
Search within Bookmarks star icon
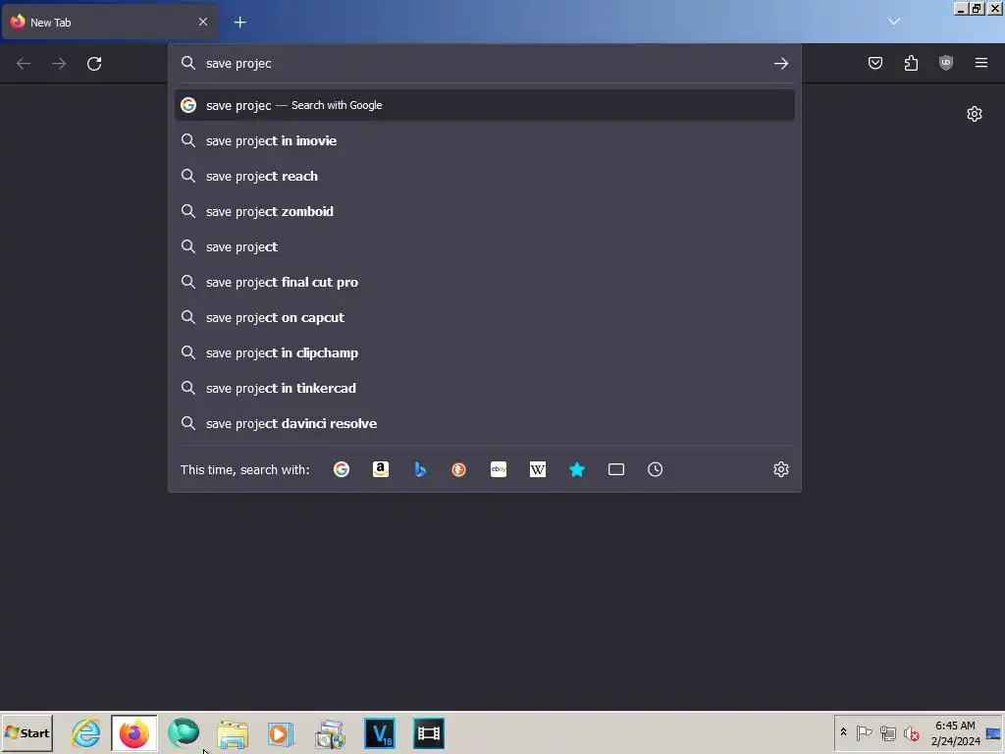click(x=577, y=469)
